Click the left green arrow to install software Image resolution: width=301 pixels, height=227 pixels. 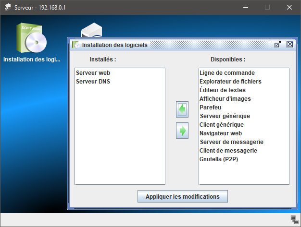click(182, 109)
